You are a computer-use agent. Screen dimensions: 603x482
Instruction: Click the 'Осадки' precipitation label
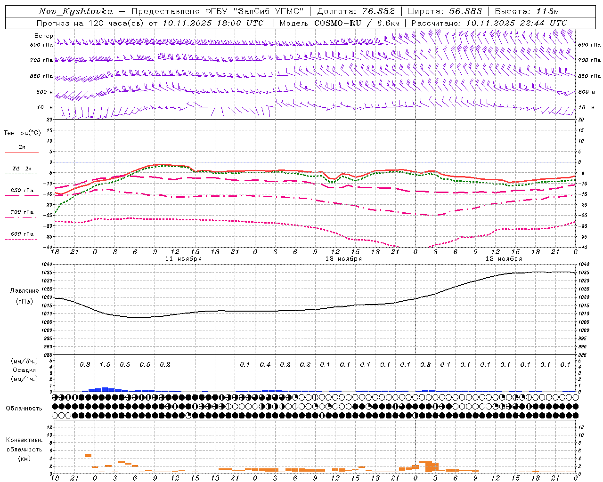[x=24, y=370]
